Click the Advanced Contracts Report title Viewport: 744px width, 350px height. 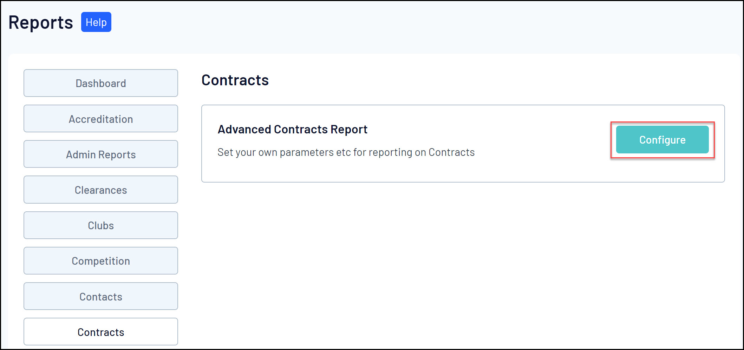click(x=292, y=129)
